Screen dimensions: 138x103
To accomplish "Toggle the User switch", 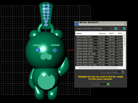I will point(122,29).
